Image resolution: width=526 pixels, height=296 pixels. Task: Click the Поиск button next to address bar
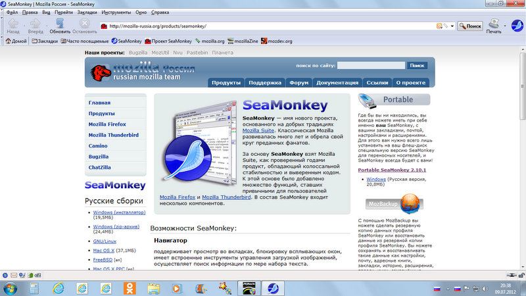point(470,26)
